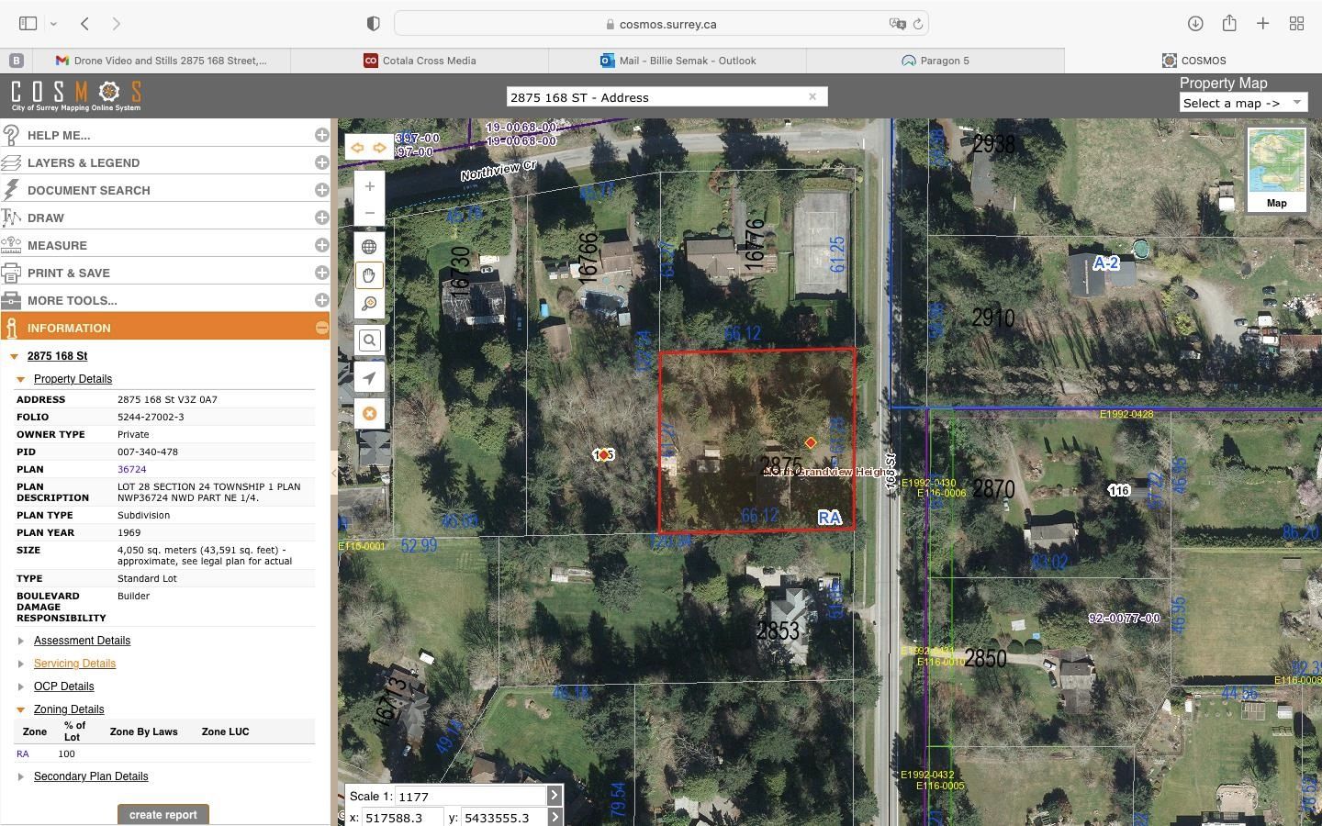
Task: Click the Safari new tab plus icon
Action: click(1263, 23)
